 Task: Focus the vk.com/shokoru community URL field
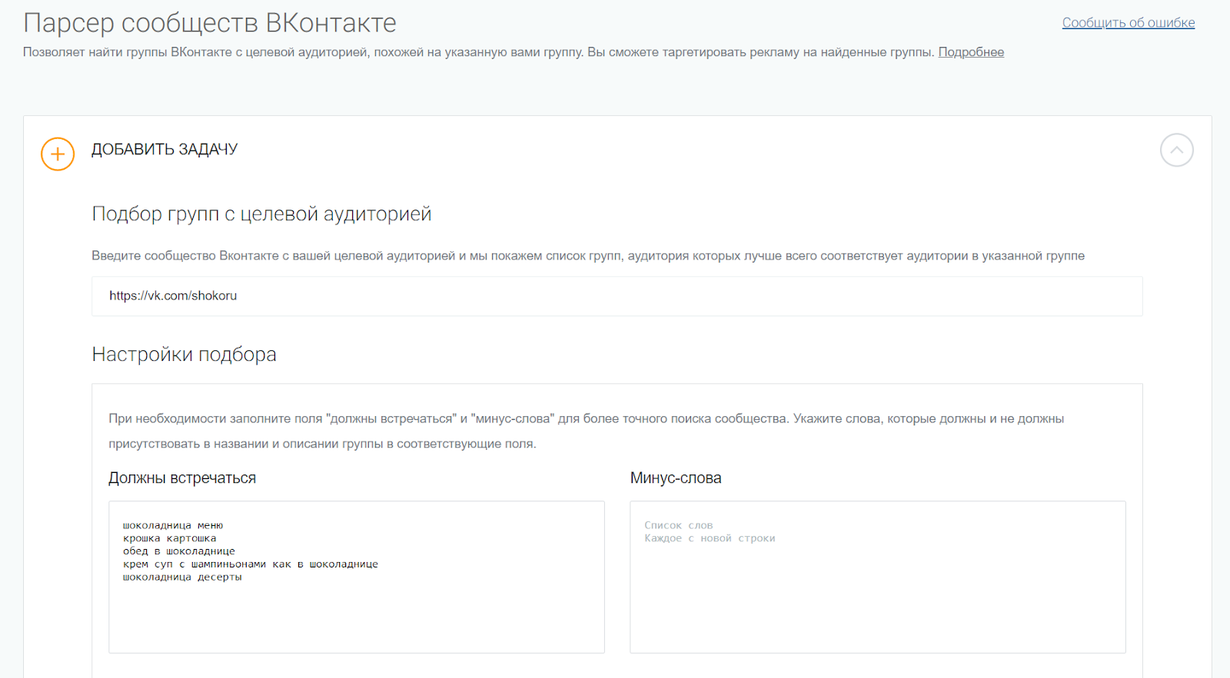(x=617, y=296)
